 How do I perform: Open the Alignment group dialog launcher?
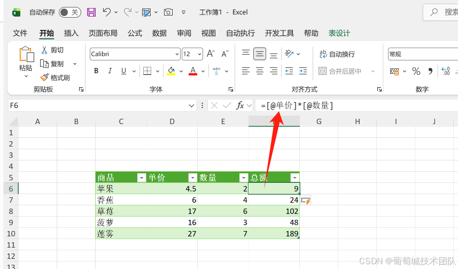[379, 89]
